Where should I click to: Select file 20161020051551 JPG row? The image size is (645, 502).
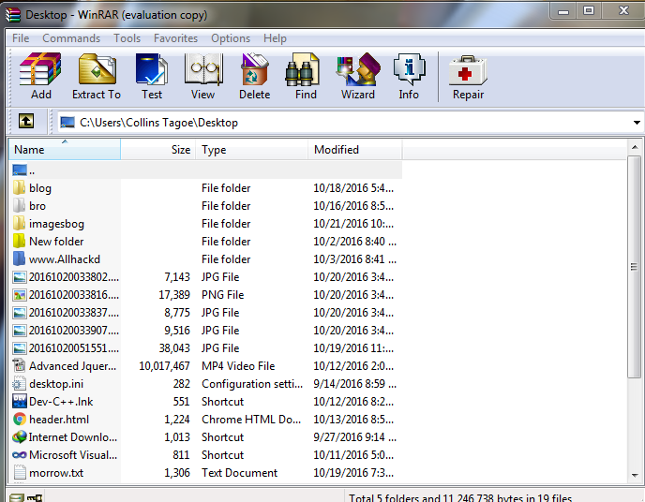click(205, 348)
